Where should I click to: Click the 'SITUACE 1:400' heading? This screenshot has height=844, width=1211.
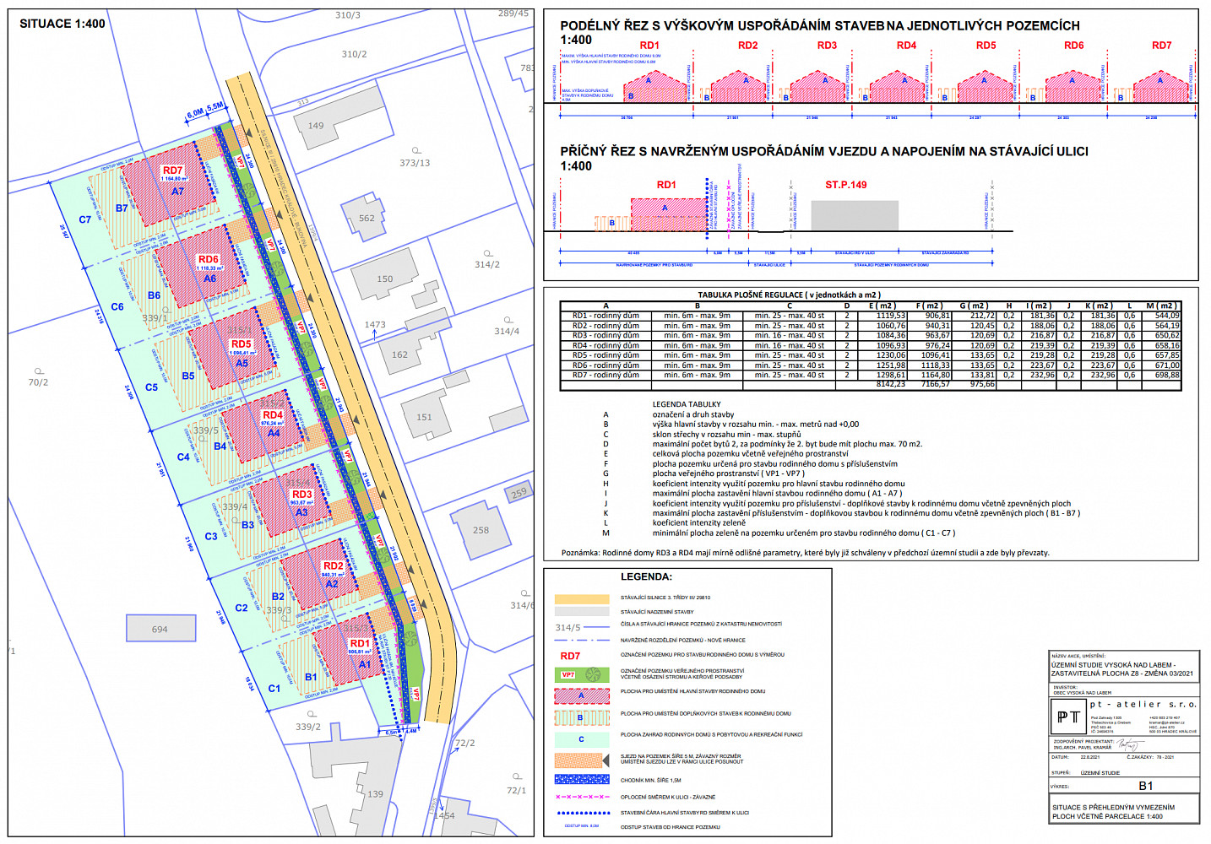click(62, 24)
